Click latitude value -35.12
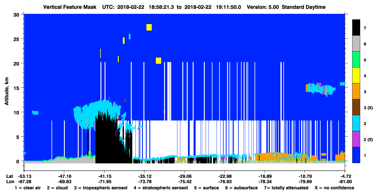 coord(144,176)
